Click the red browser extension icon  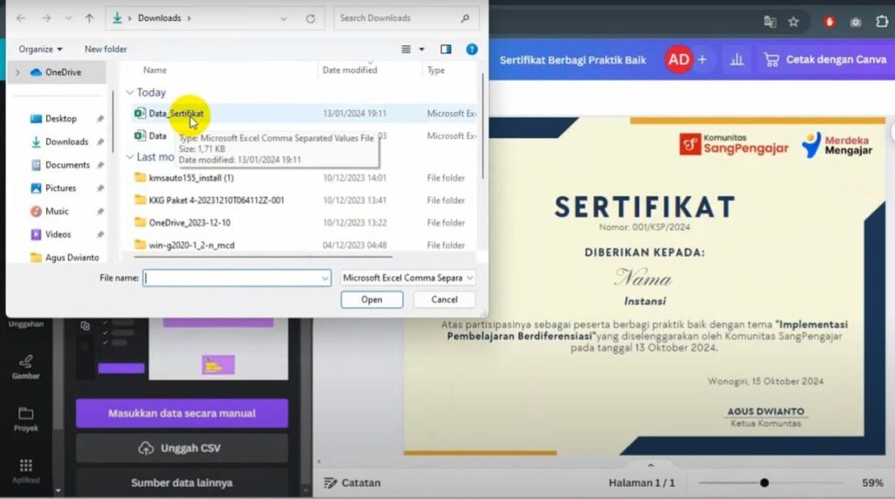point(829,22)
